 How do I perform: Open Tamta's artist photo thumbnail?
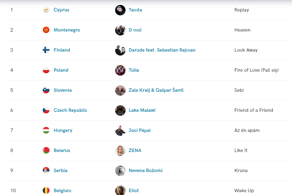120,10
